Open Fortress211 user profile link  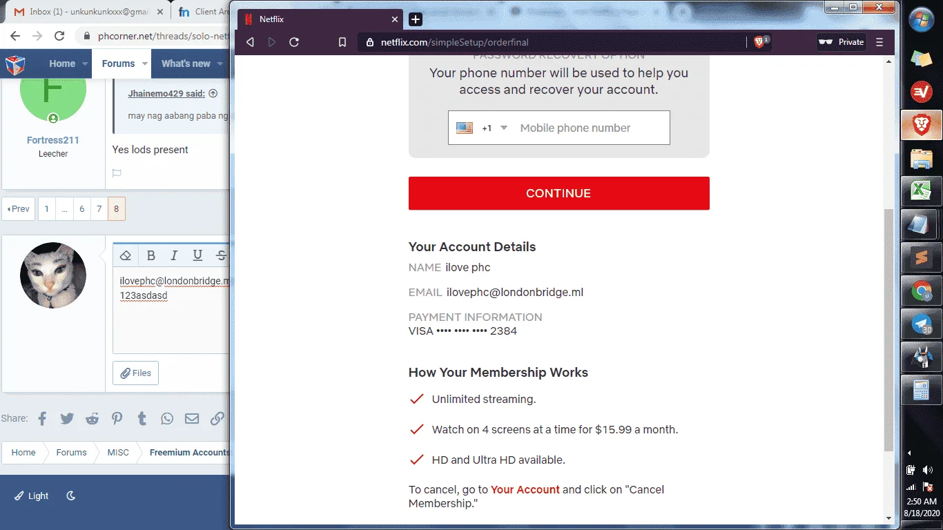53,140
